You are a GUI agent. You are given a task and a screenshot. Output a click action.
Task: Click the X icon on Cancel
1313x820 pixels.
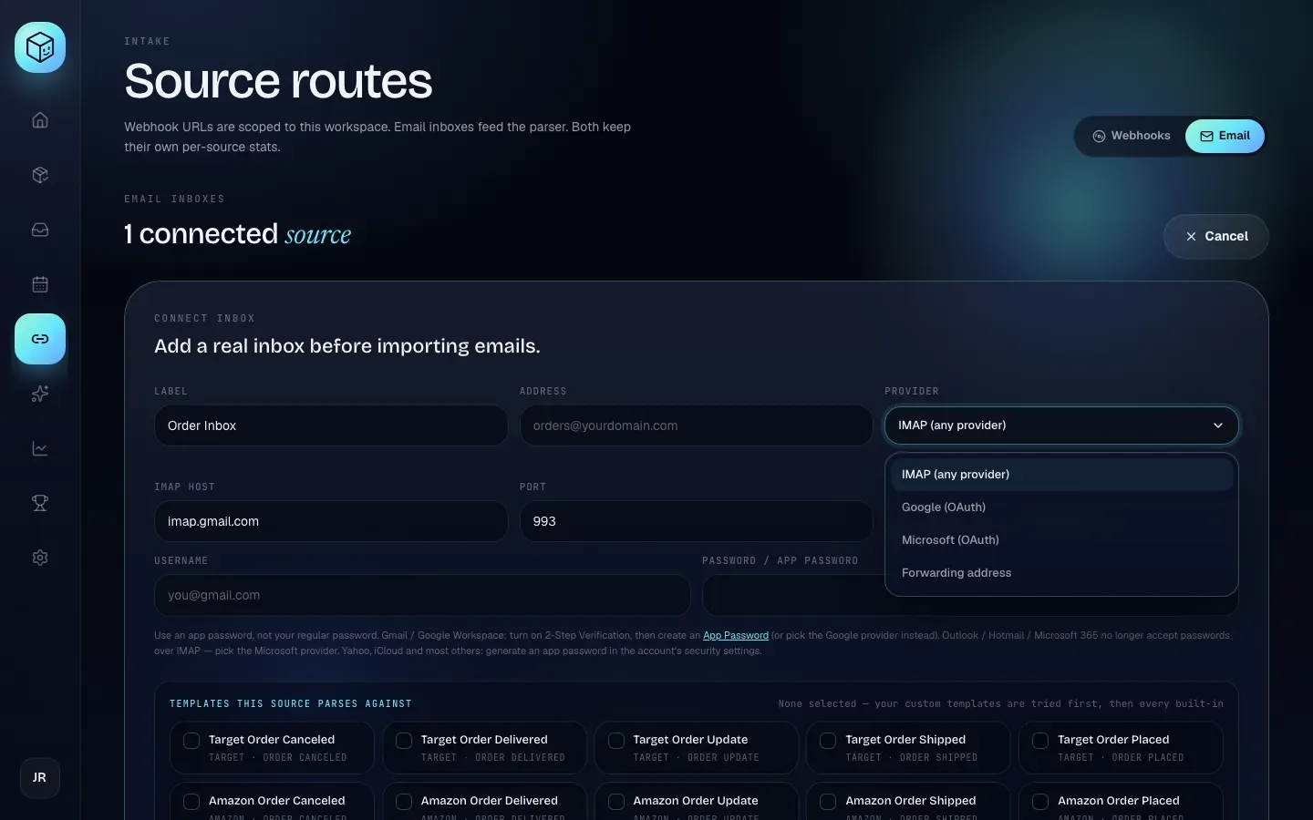pos(1191,236)
